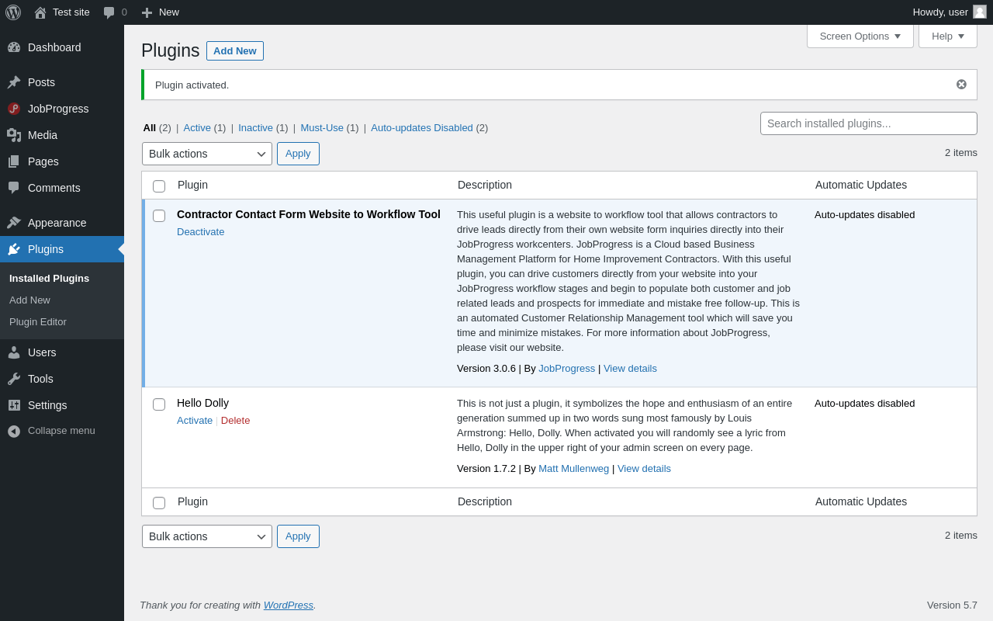Click the Users icon in sidebar

pyautogui.click(x=14, y=352)
